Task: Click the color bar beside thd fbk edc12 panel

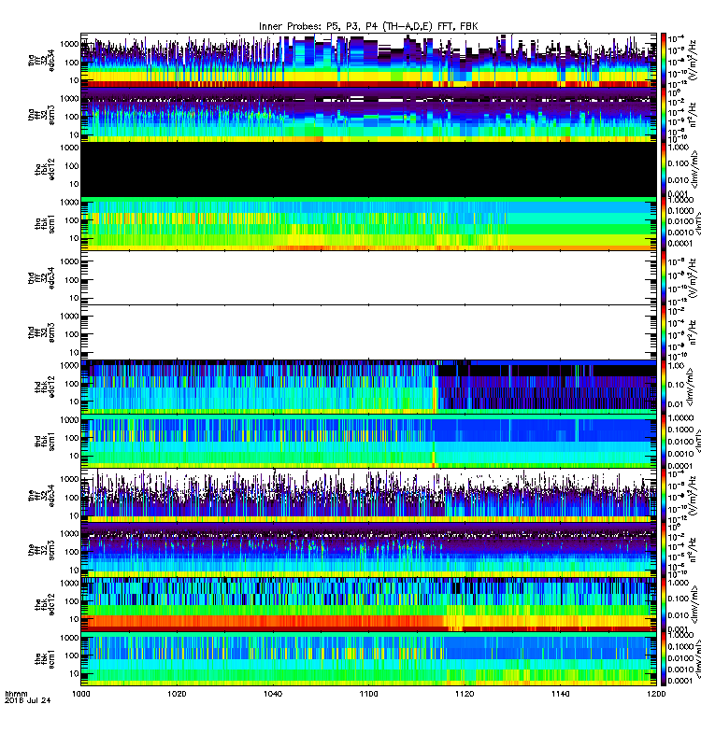Action: click(664, 387)
